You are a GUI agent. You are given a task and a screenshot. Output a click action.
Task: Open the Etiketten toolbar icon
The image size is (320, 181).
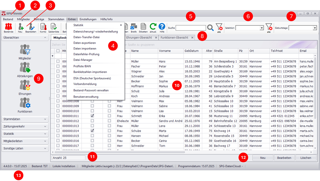tap(143, 27)
